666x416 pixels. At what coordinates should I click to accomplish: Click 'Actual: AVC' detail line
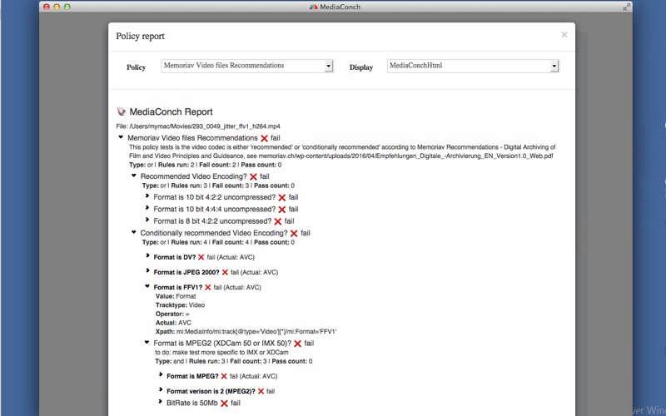pyautogui.click(x=173, y=323)
